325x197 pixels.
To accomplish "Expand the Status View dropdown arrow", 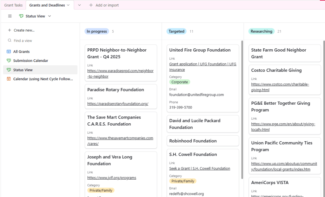I will click(50, 16).
